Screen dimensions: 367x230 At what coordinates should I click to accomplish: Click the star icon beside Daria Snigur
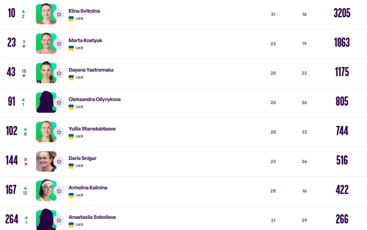[x=59, y=162]
